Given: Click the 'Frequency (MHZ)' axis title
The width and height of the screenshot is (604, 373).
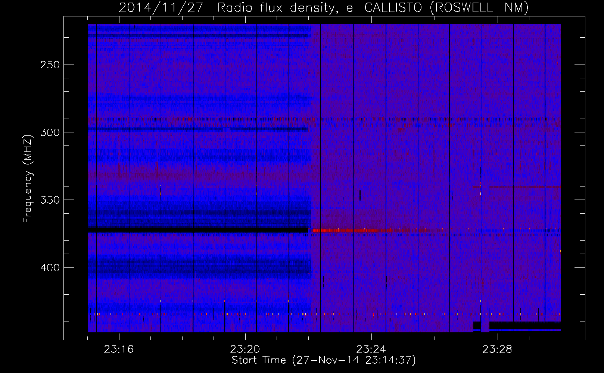Looking at the screenshot, I should pos(28,179).
